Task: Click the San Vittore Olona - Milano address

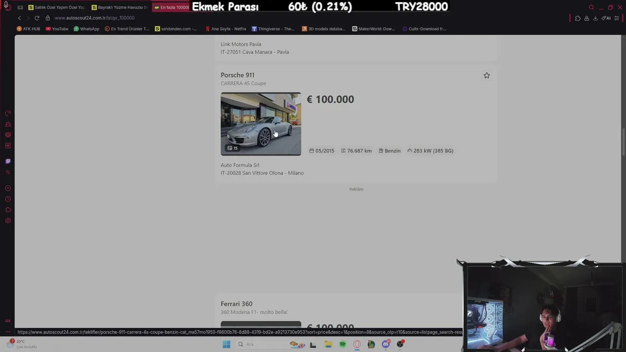Action: (x=262, y=173)
